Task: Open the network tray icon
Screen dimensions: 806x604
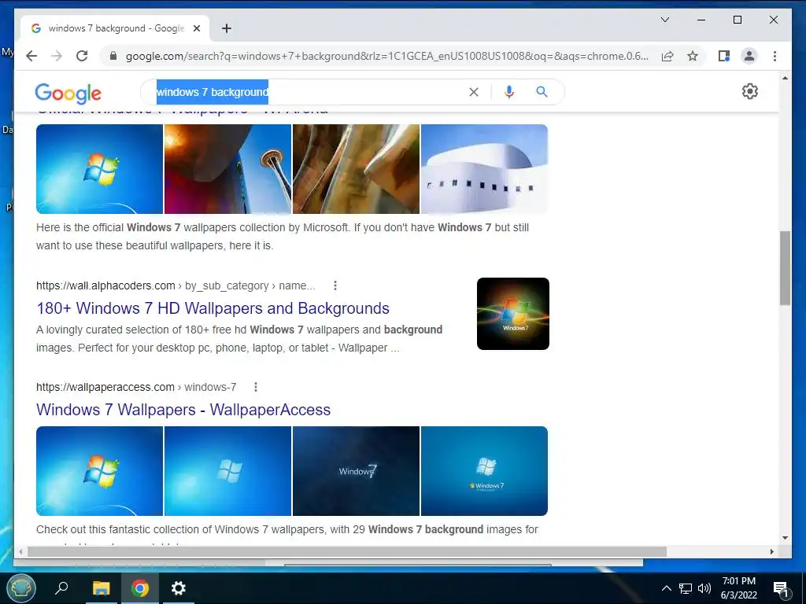Action: coord(686,588)
